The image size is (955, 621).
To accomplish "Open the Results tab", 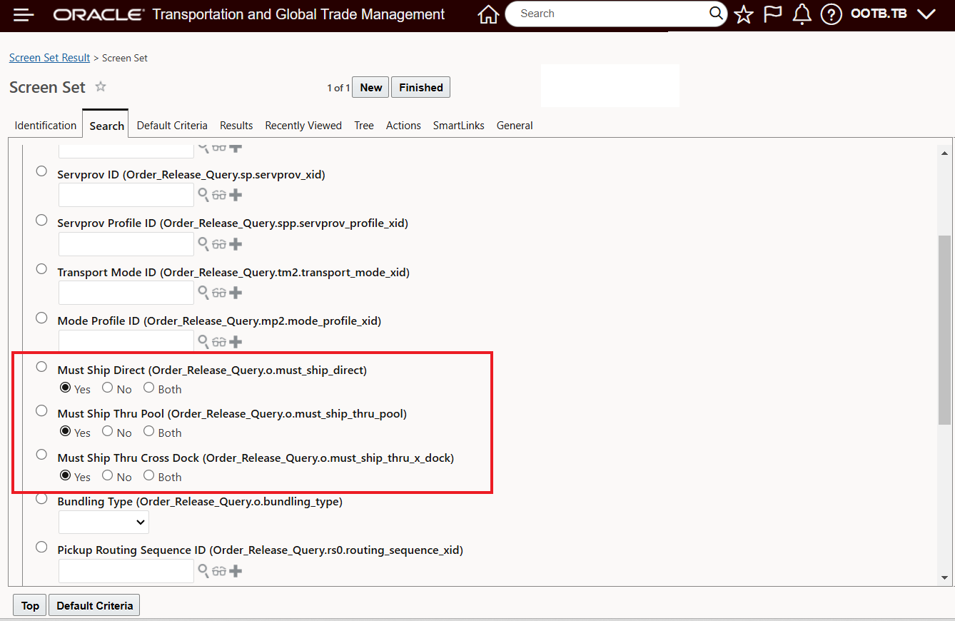I will tap(236, 125).
